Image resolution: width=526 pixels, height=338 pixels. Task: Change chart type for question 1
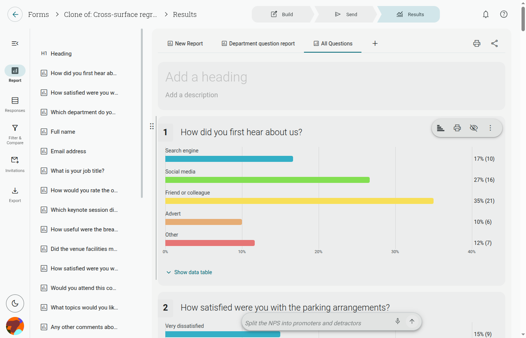441,128
